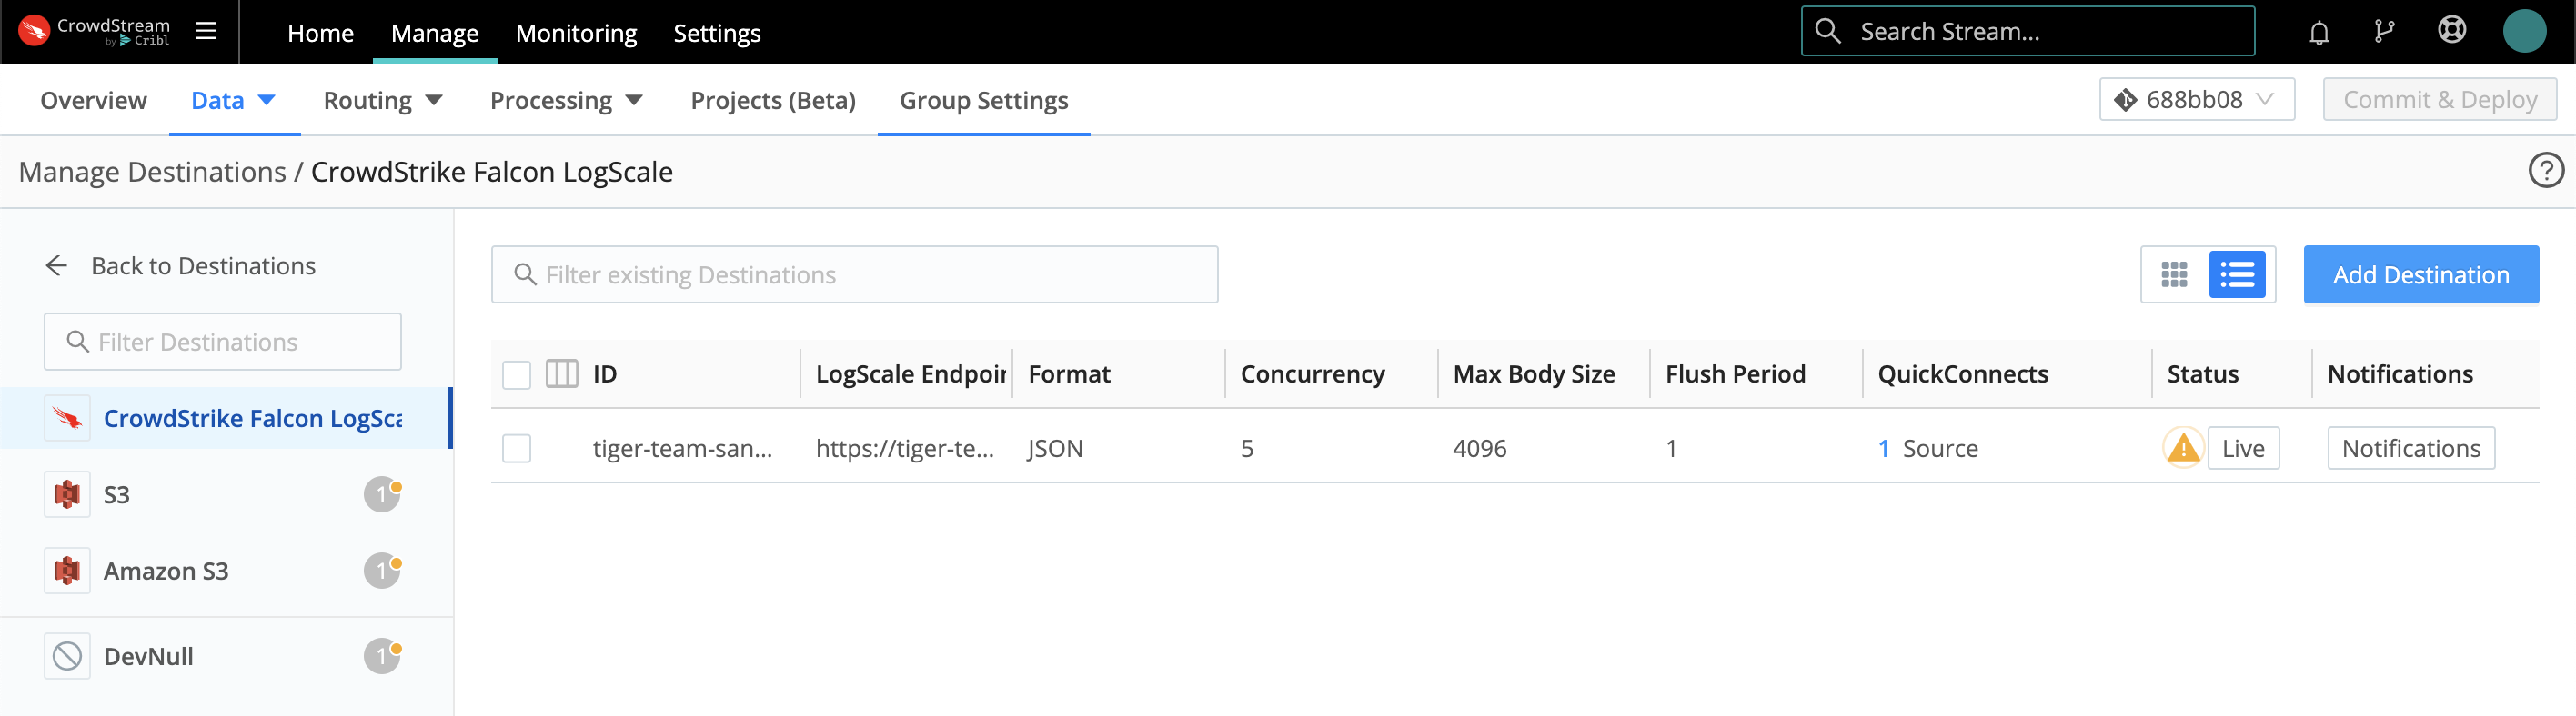Open the help lifebuoy icon

coord(2452,30)
